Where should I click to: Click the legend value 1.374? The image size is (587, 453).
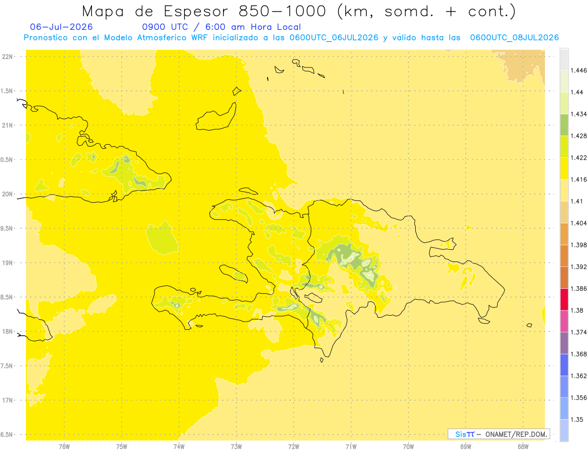(x=579, y=332)
